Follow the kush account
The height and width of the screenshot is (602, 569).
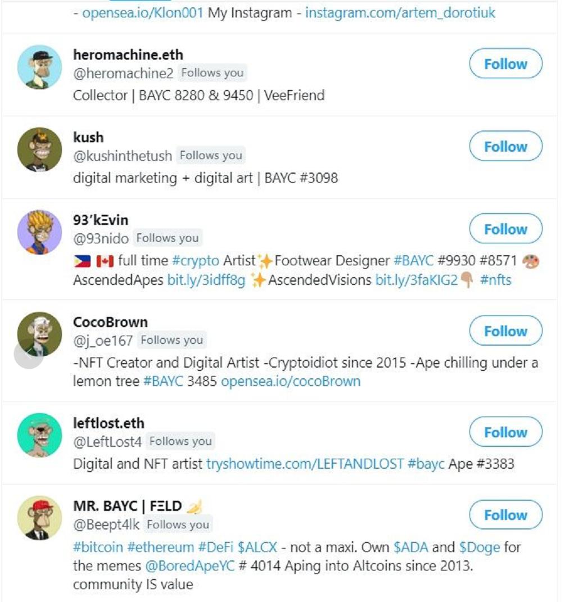pyautogui.click(x=505, y=147)
